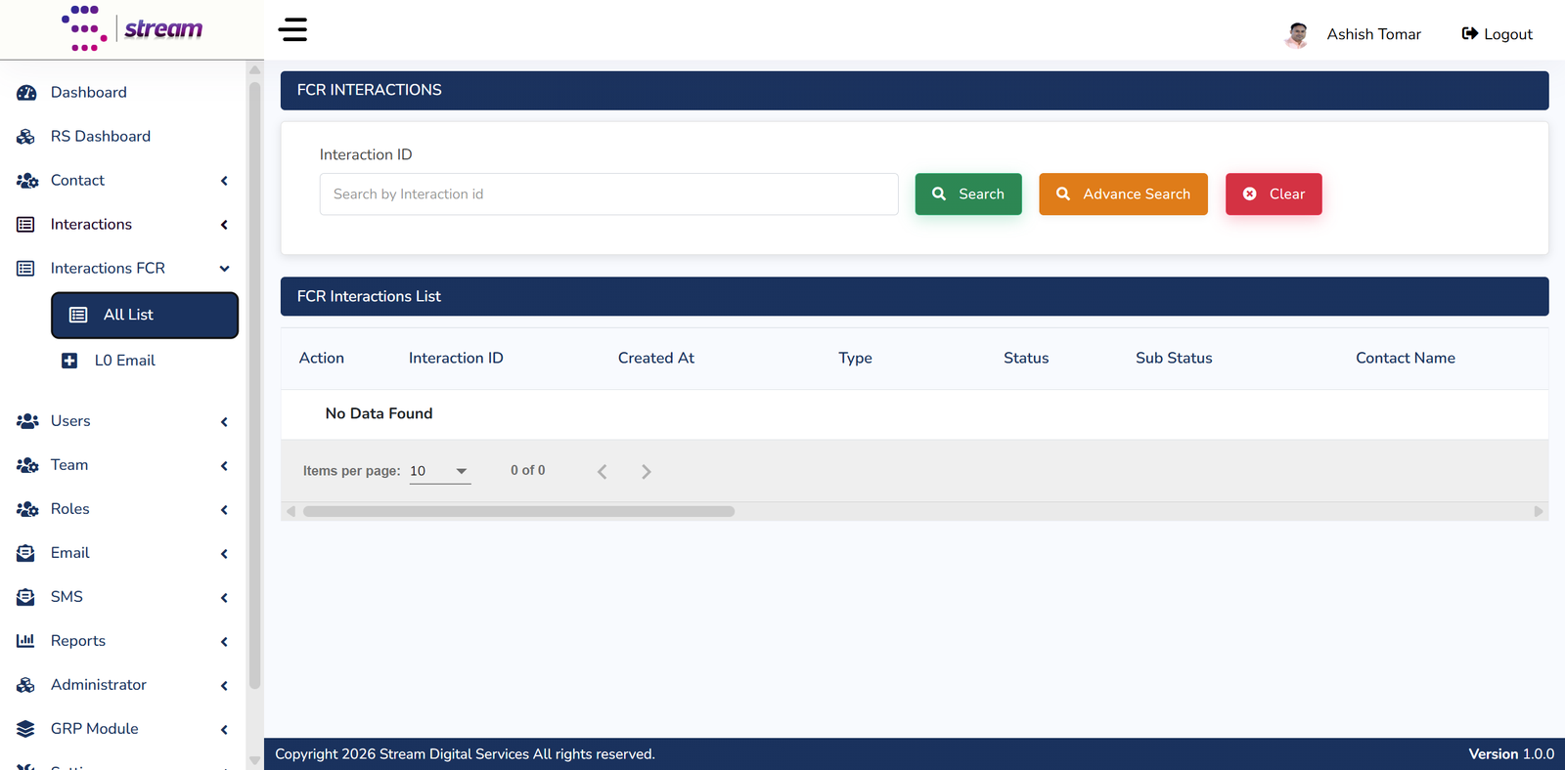
Task: Click the 0 of 0 pagination text
Action: [x=528, y=471]
